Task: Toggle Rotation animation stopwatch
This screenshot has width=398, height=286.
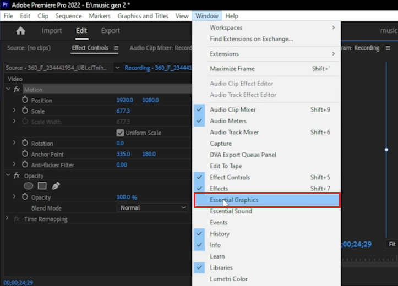Action: pyautogui.click(x=25, y=143)
